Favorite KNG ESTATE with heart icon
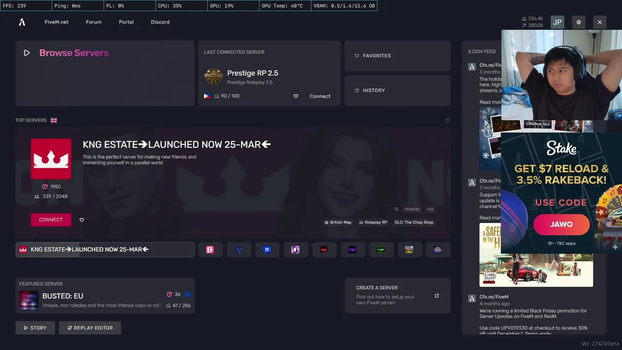 coord(82,220)
